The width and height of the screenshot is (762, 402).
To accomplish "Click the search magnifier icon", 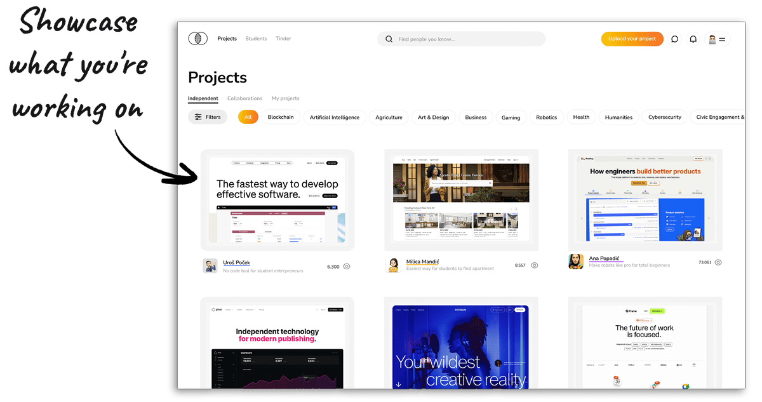I will tap(389, 39).
